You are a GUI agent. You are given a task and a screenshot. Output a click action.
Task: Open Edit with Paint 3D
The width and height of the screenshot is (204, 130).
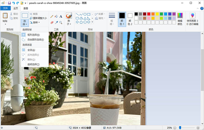coord(192,19)
